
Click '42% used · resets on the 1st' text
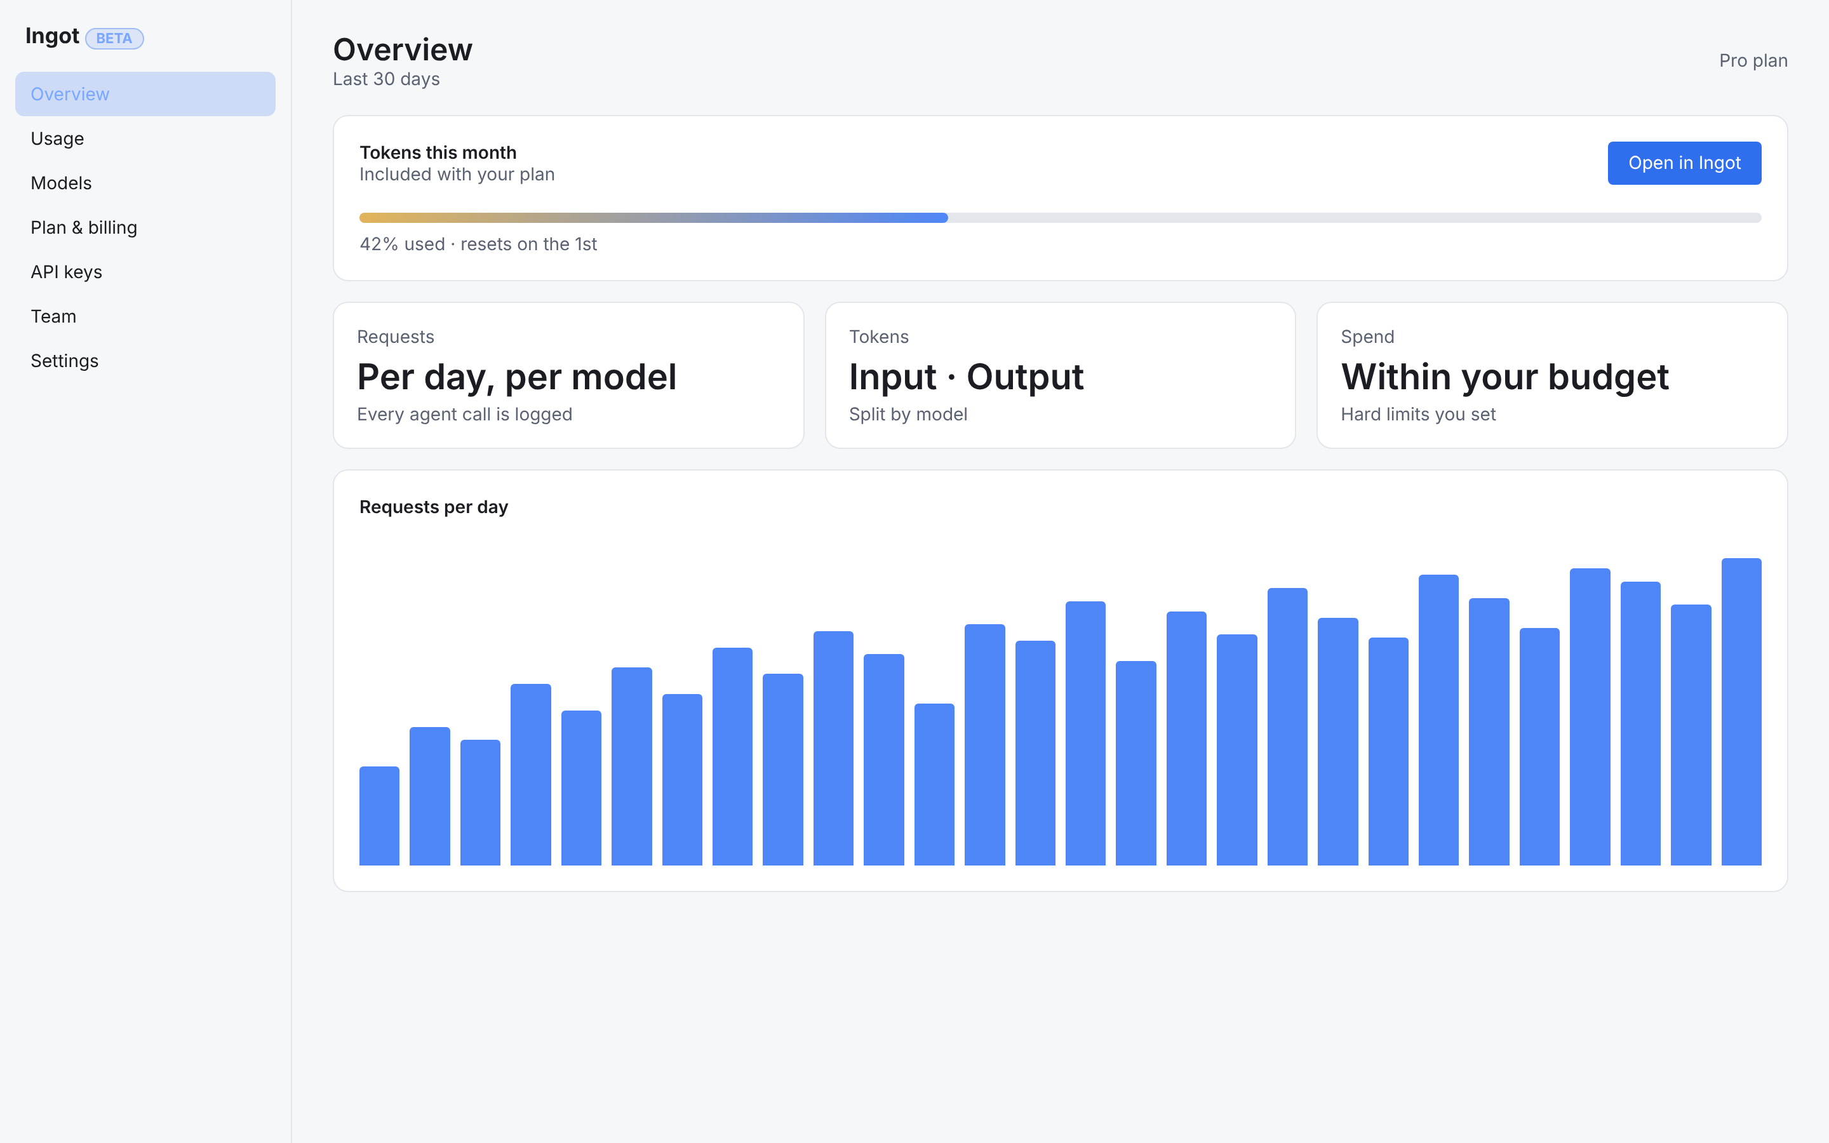478,244
